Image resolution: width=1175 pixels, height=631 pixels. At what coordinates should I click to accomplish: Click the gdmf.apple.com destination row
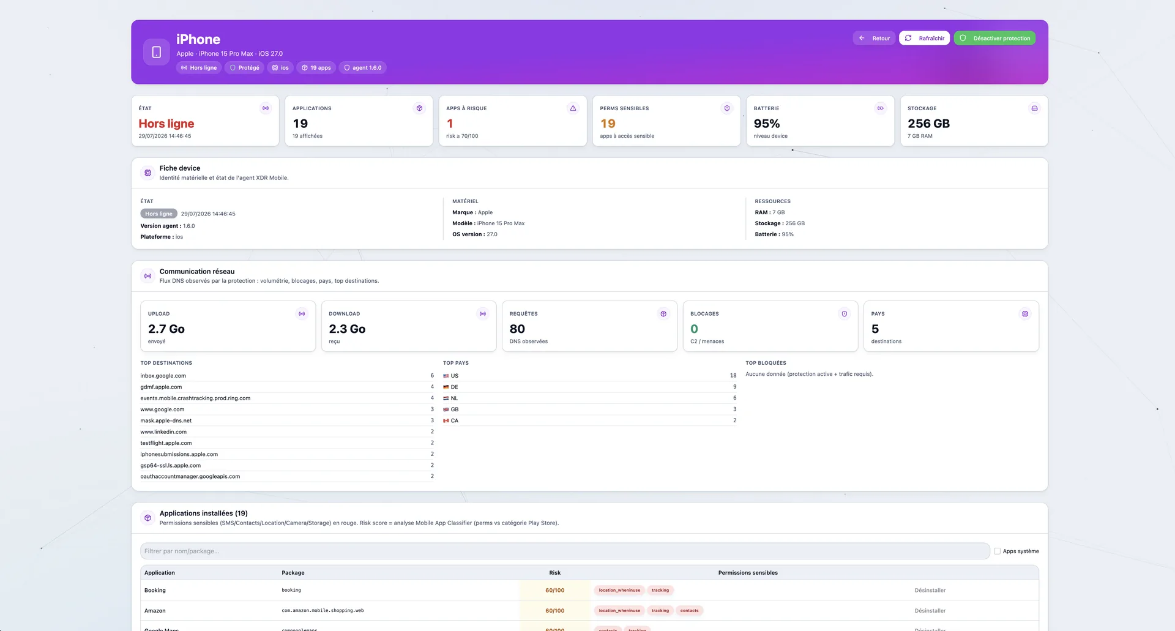[287, 387]
